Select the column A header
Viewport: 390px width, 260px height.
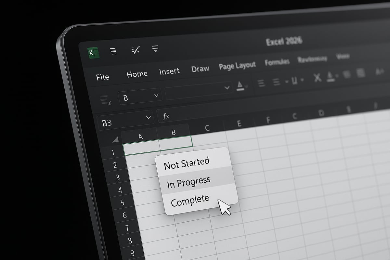pyautogui.click(x=141, y=136)
